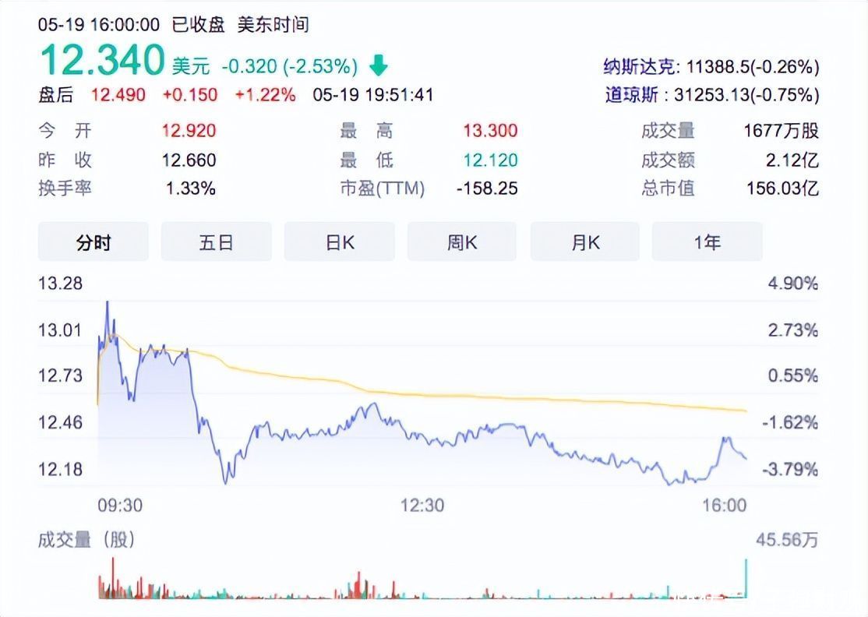Click the green downward arrow beside the price
Screen dimensions: 868x617
[x=377, y=67]
